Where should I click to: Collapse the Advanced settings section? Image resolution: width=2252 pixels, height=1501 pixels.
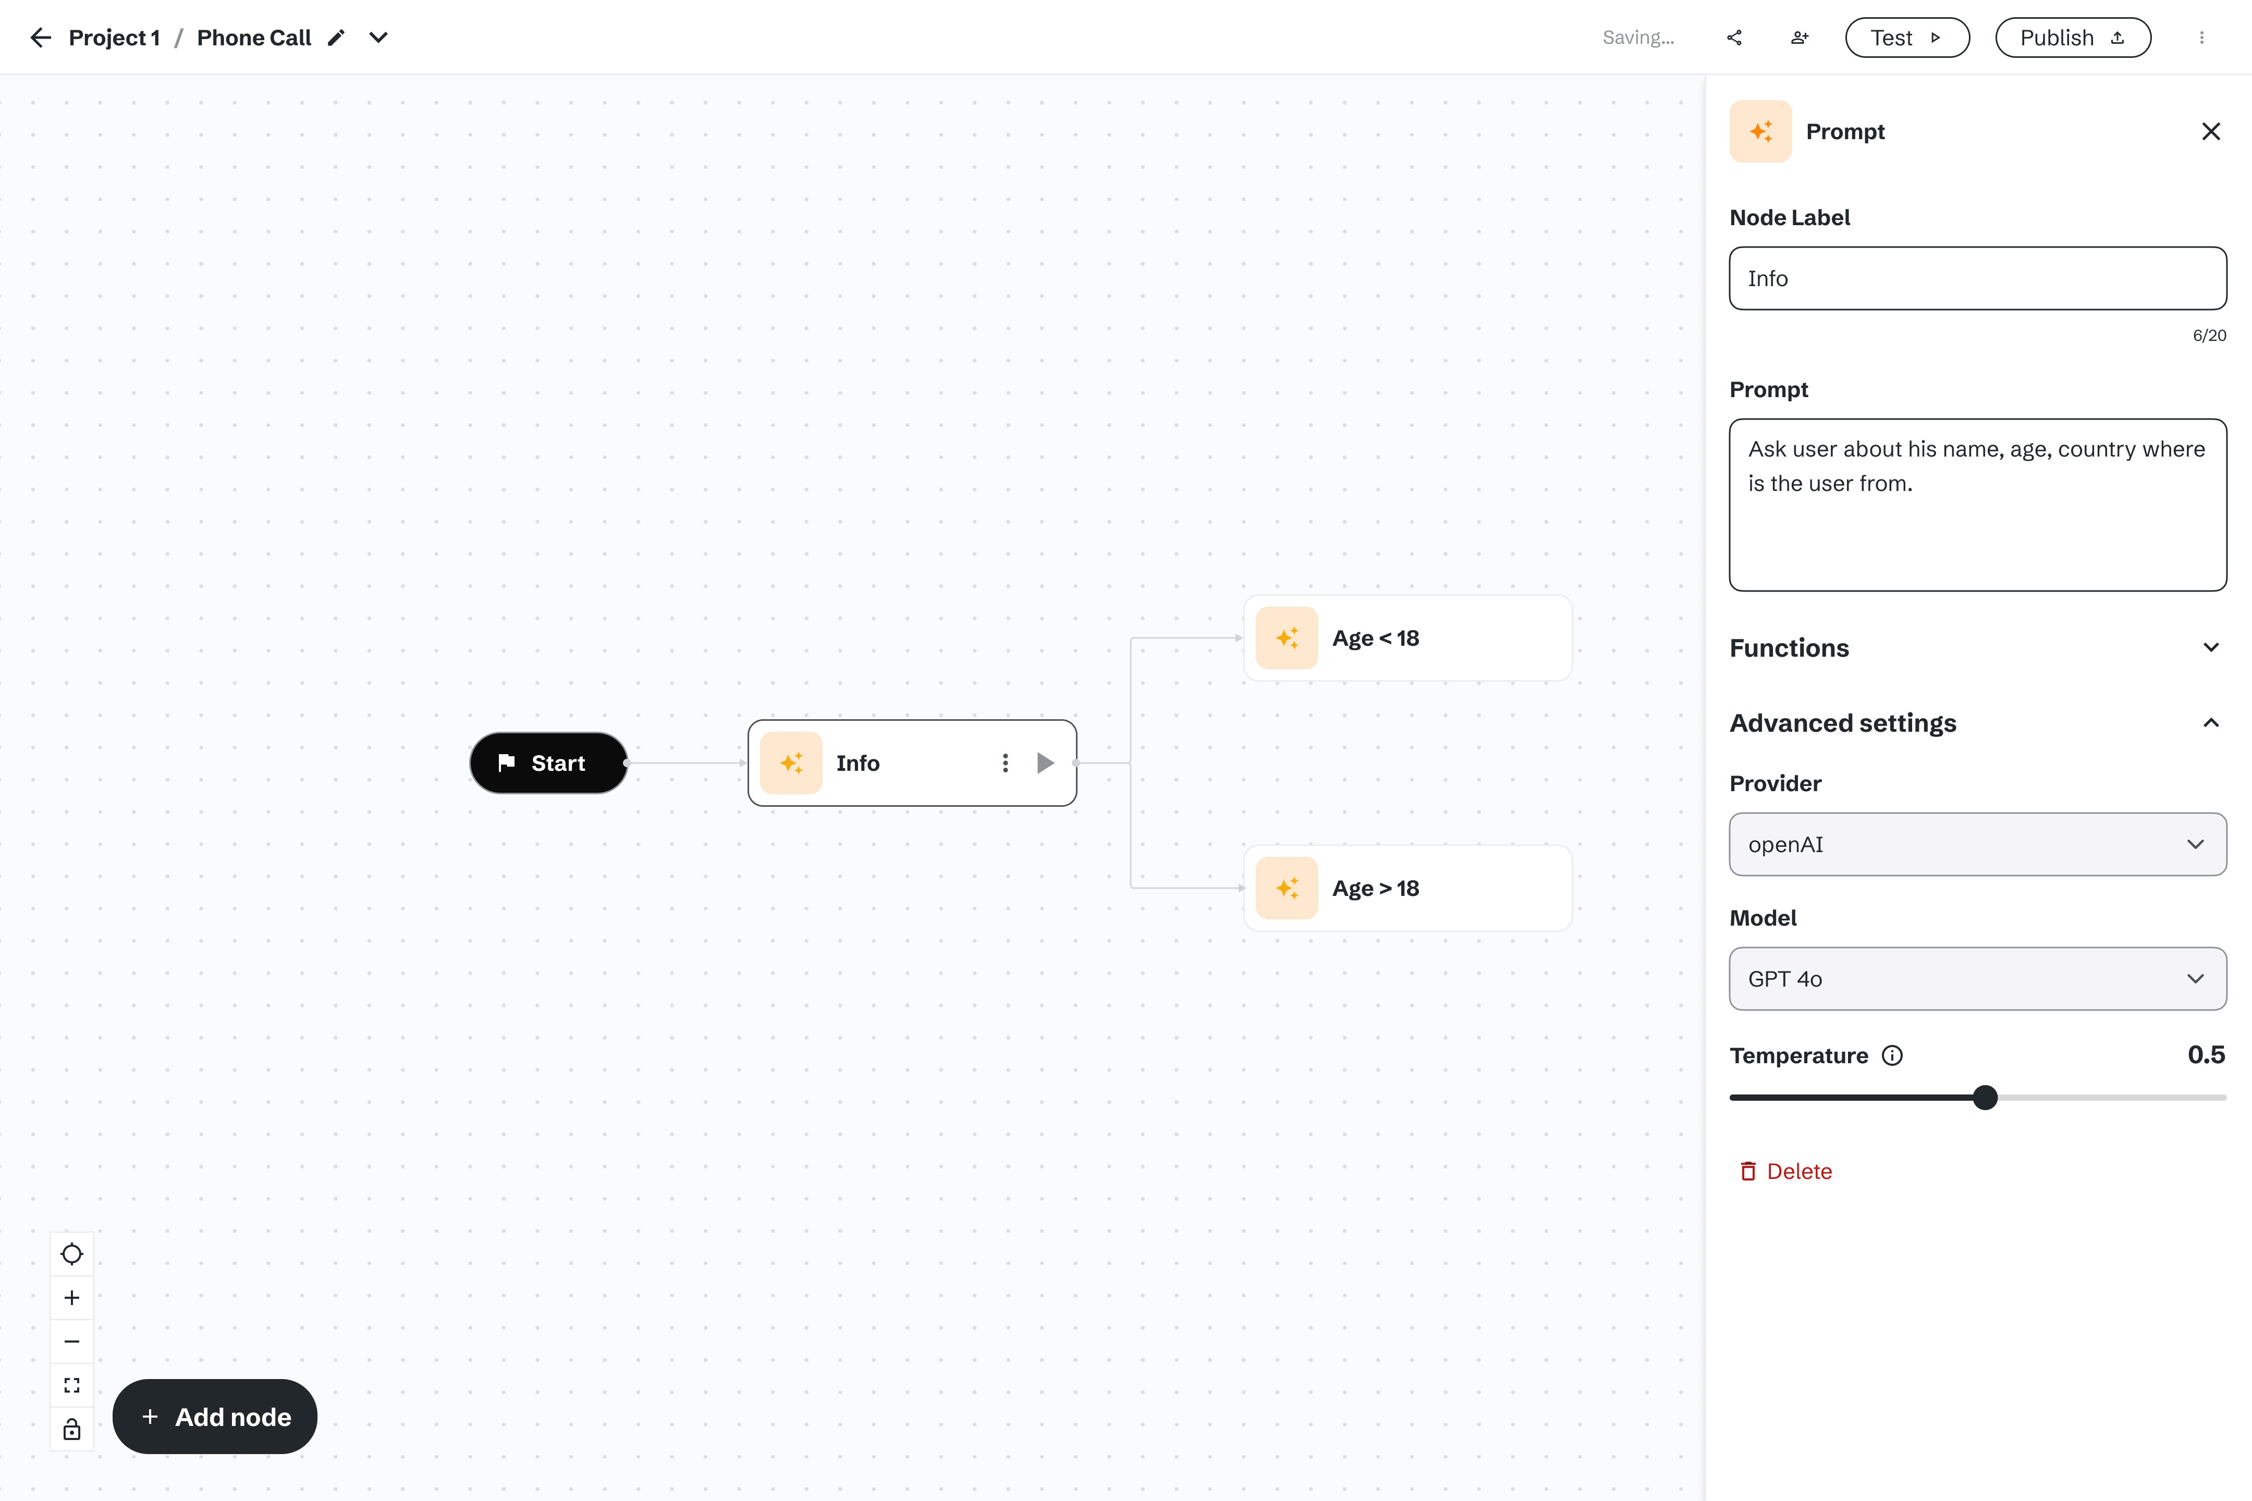pyautogui.click(x=2210, y=723)
